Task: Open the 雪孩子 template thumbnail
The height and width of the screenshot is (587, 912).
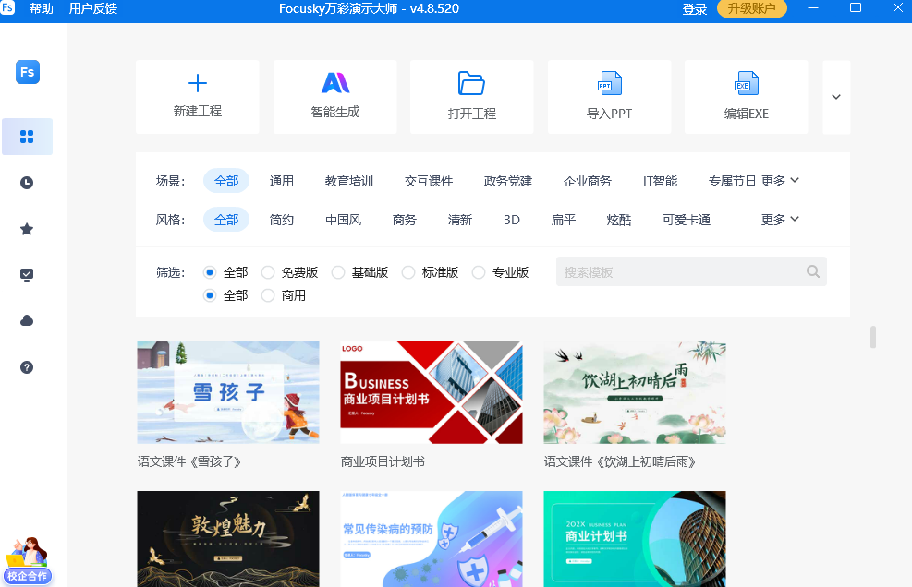Action: [x=227, y=392]
